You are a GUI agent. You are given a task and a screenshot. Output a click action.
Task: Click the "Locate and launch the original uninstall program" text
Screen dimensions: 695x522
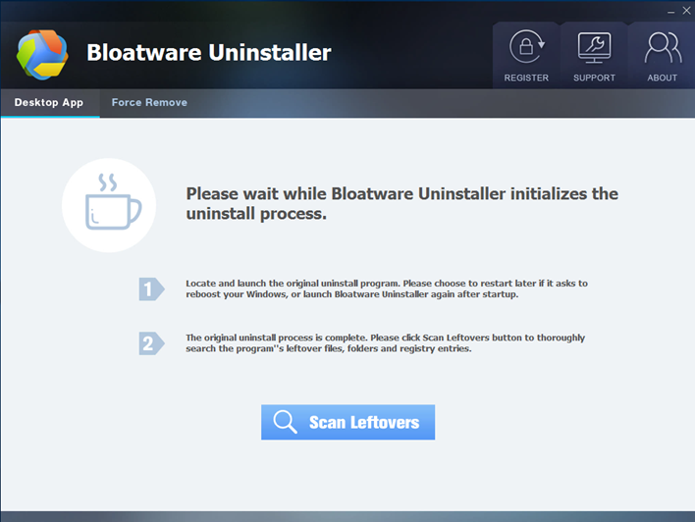click(x=387, y=288)
